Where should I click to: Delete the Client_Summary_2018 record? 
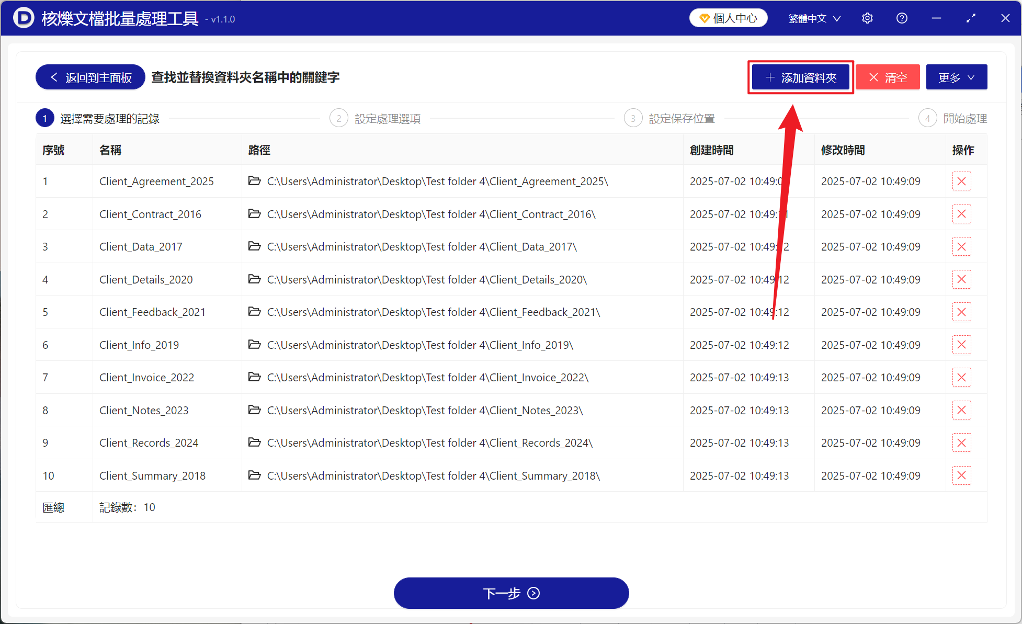962,475
